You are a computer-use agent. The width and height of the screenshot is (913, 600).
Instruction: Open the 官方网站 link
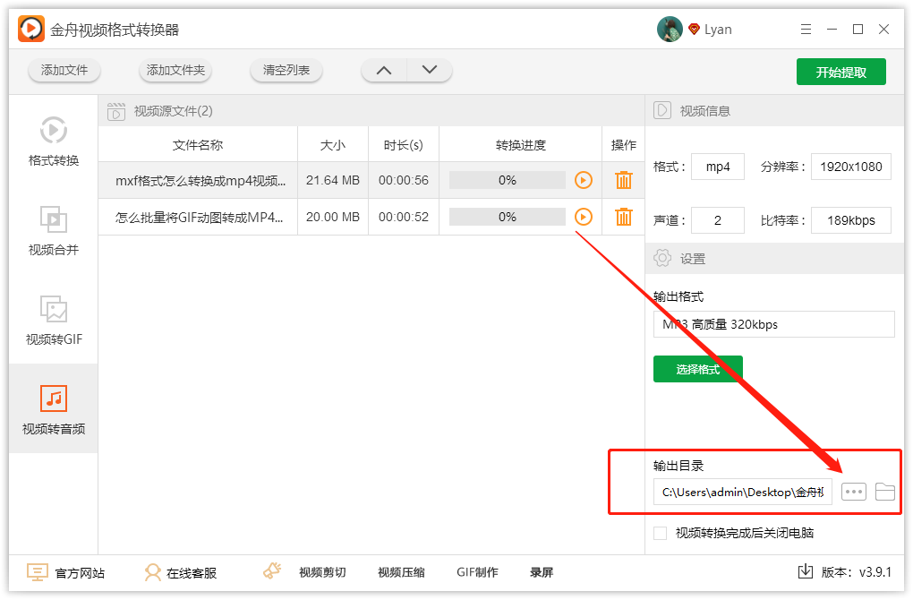tap(80, 573)
